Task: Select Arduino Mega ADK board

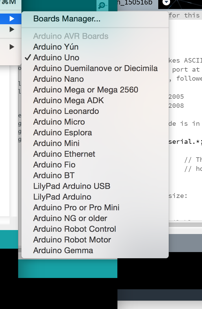Action: tap(95, 100)
